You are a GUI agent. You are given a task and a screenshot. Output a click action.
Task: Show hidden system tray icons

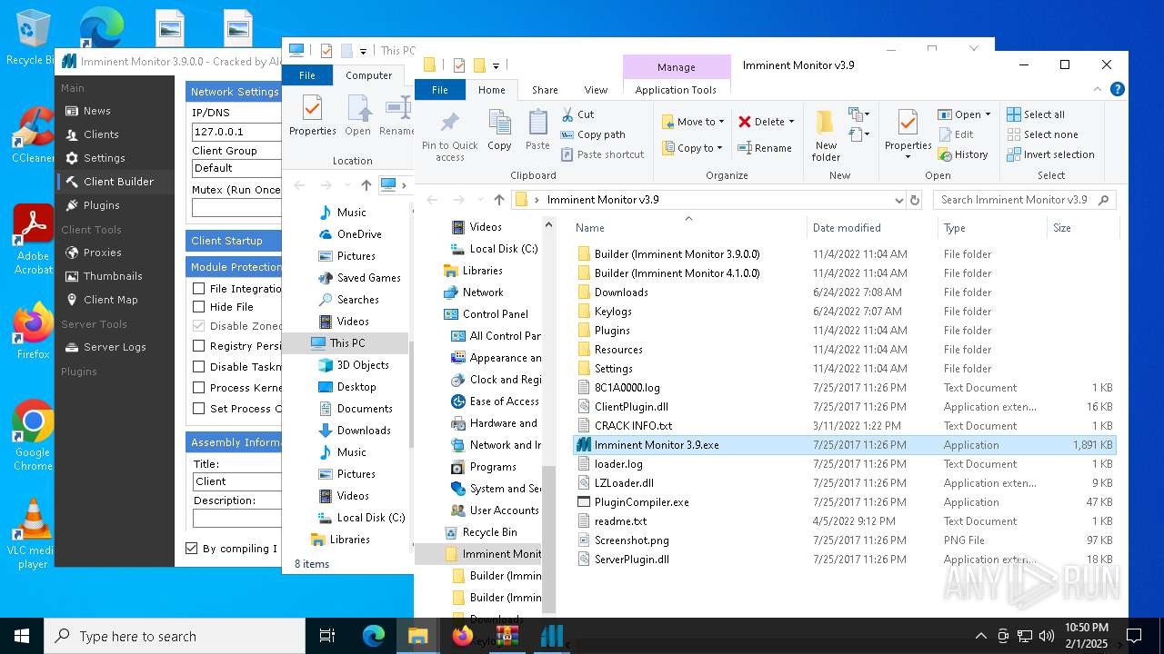click(980, 636)
